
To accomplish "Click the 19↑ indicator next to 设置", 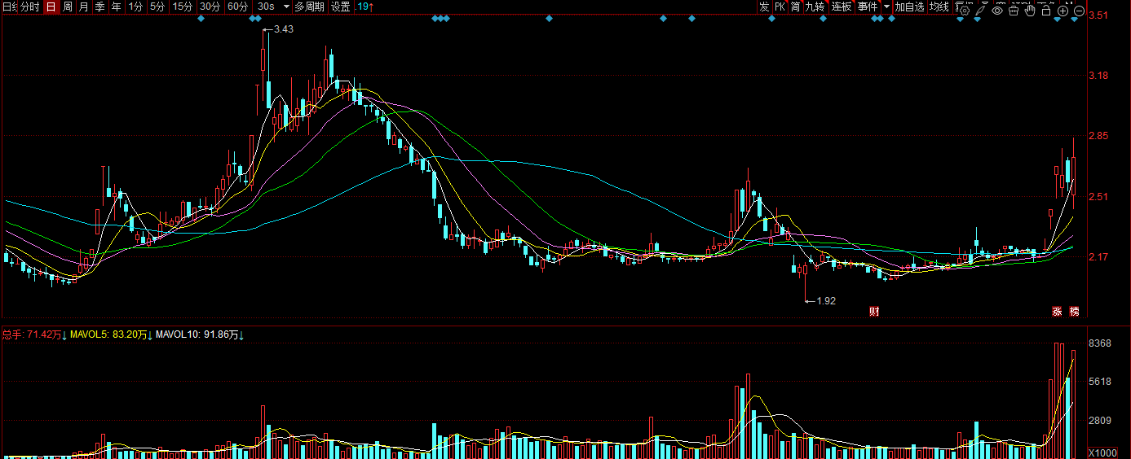I will point(366,7).
